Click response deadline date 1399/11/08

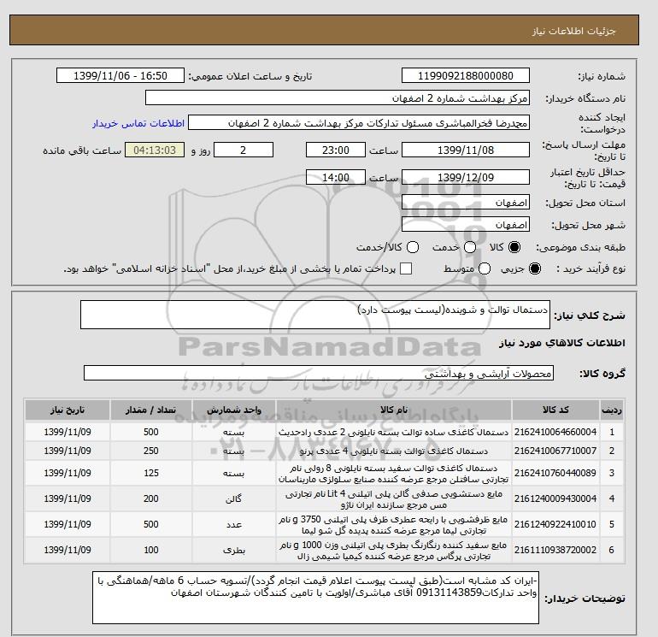click(466, 150)
